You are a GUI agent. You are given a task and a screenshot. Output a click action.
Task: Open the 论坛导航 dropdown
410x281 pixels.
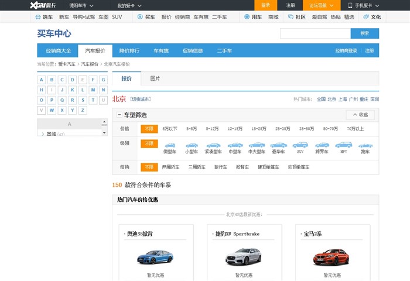tap(322, 5)
